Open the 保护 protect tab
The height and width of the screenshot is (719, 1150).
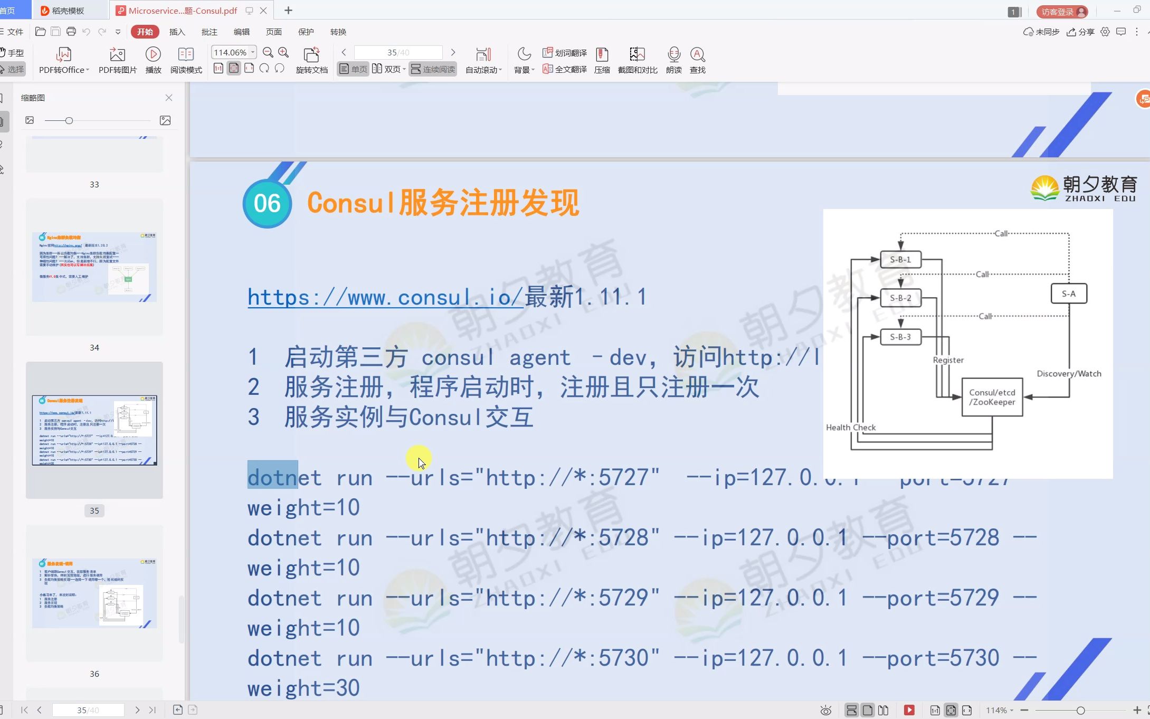(x=306, y=32)
